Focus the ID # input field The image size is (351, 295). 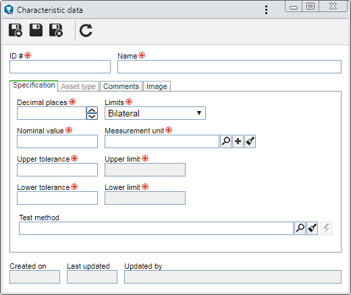pos(60,67)
